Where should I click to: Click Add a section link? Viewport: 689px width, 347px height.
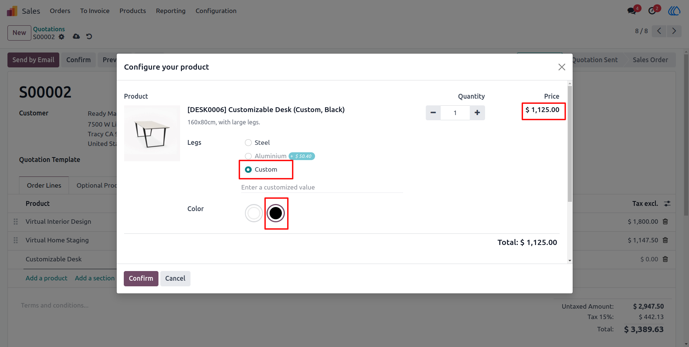(95, 278)
